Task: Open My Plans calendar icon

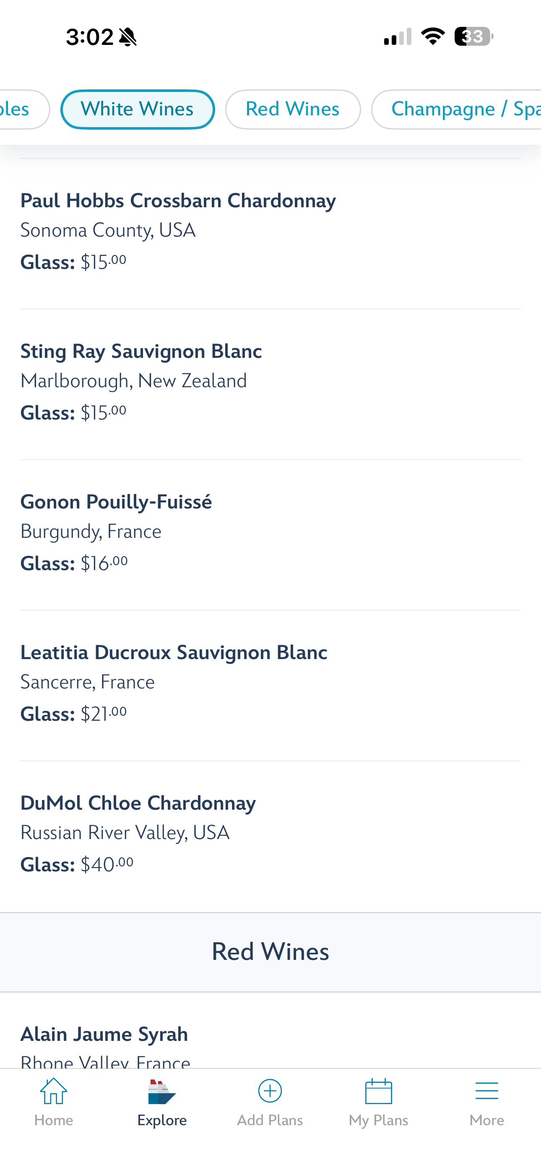Action: pyautogui.click(x=378, y=1092)
